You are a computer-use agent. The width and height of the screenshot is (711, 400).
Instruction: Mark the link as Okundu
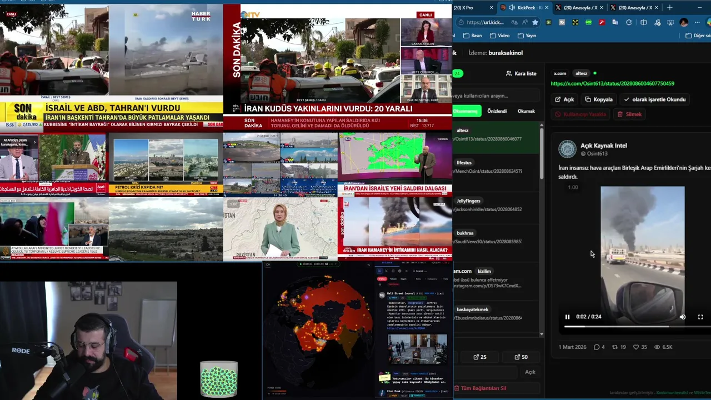coord(655,99)
